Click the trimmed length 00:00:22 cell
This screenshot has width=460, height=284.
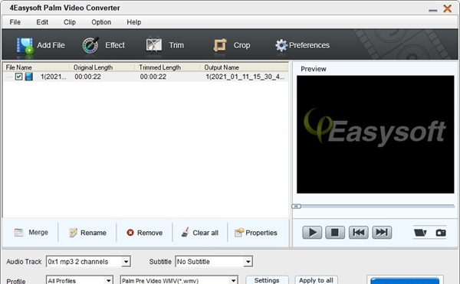[x=153, y=77]
